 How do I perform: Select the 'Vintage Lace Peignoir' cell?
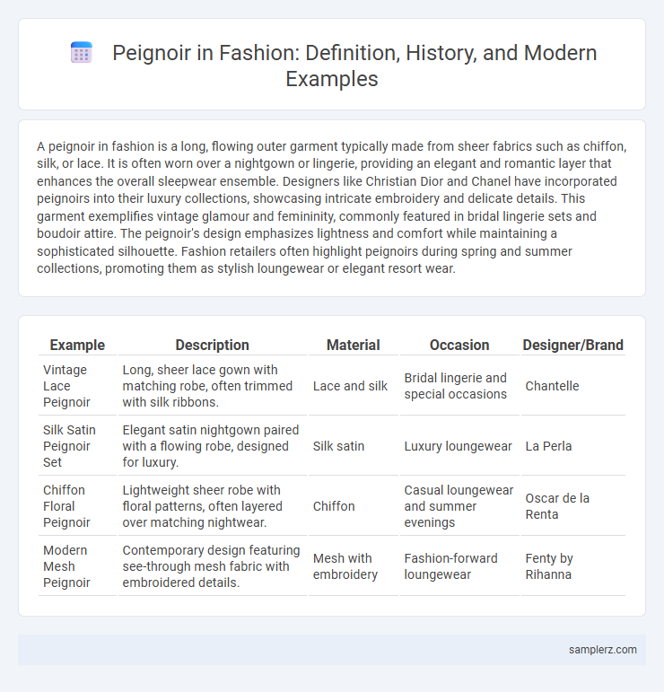(x=77, y=386)
